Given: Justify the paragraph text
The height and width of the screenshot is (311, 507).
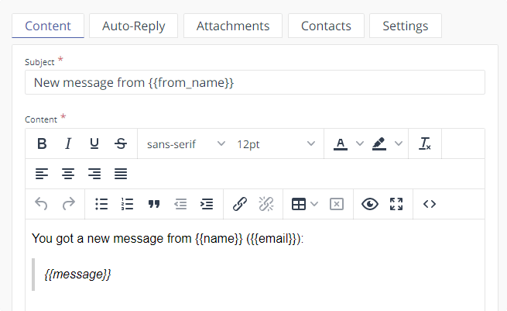Looking at the screenshot, I should click(121, 174).
